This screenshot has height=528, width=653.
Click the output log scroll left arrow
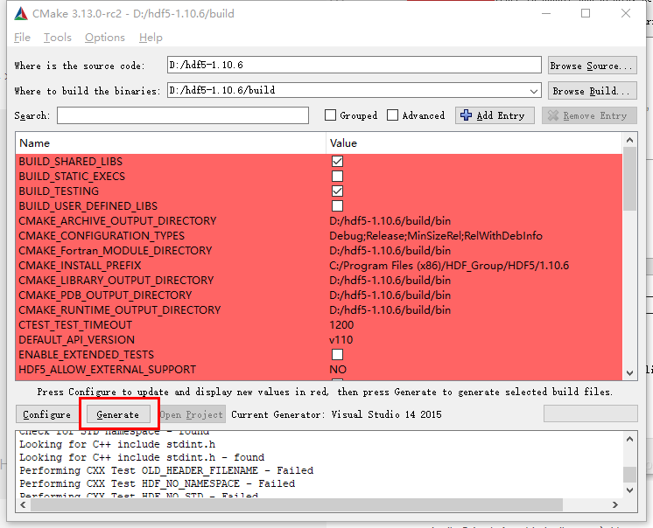coord(23,504)
